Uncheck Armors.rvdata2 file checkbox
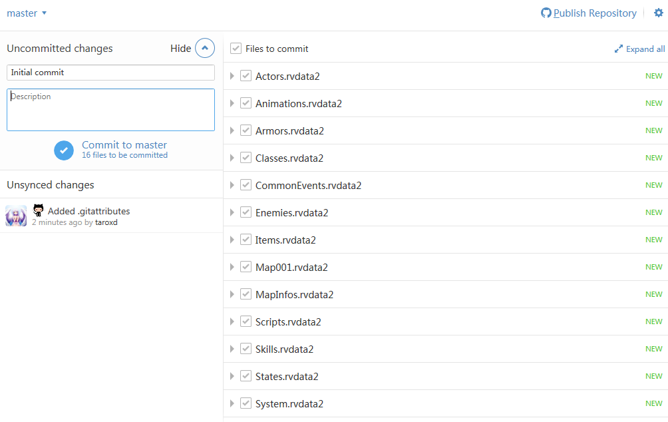This screenshot has width=668, height=422. tap(246, 130)
